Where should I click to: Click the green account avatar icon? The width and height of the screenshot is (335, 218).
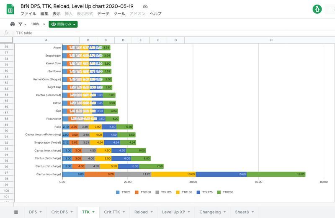317,9
